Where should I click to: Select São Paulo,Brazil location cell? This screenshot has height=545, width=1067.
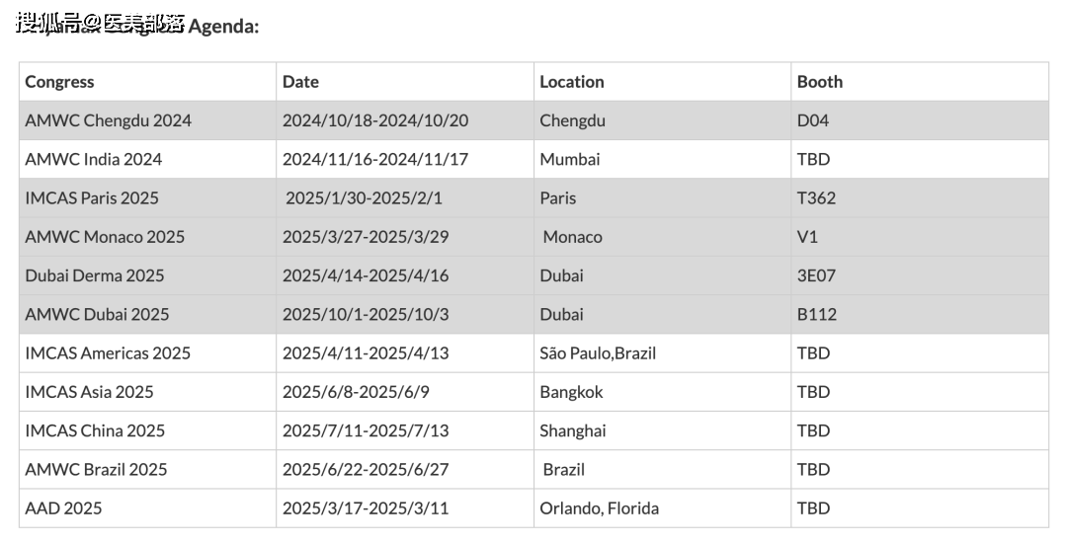[662, 353]
